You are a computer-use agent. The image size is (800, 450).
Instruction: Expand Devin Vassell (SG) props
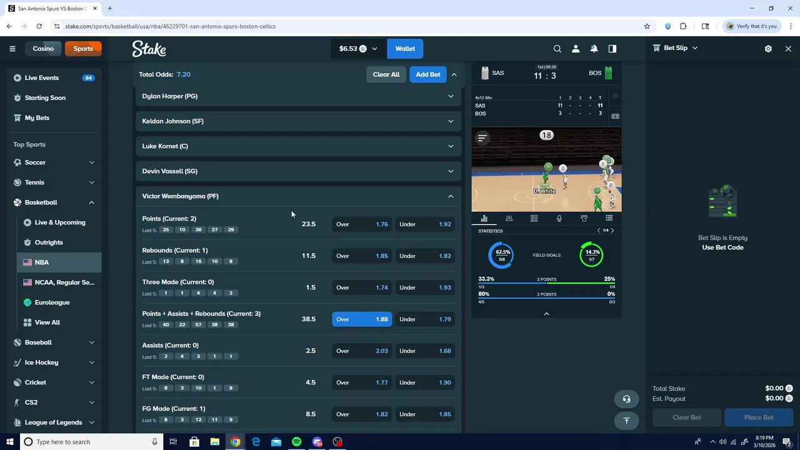tap(298, 171)
